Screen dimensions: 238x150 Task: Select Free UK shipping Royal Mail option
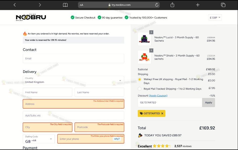[140, 79]
